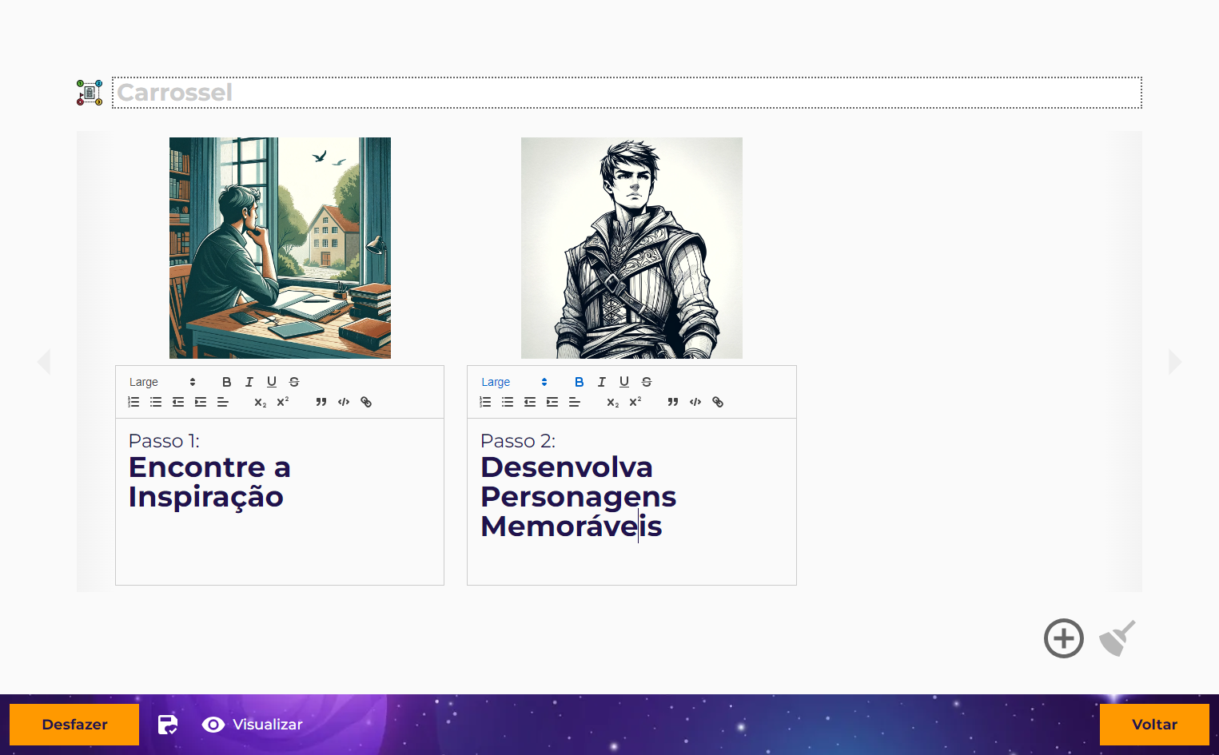Save with the disk checkmark icon
The width and height of the screenshot is (1219, 755).
(x=168, y=725)
